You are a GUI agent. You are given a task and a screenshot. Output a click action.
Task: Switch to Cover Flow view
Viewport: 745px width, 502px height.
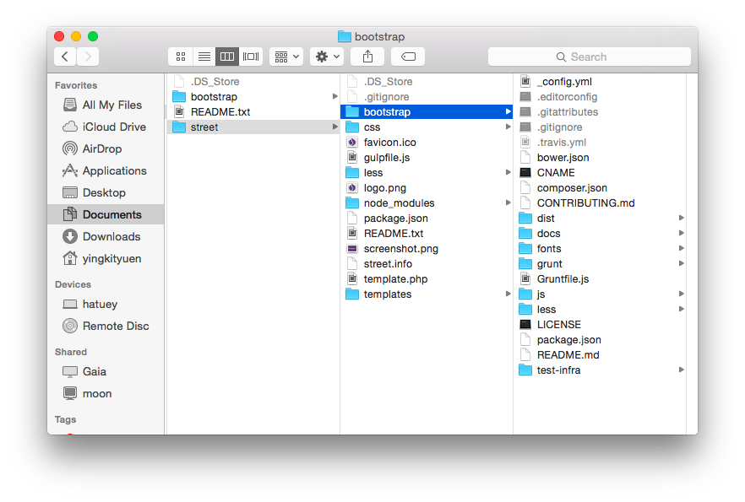click(x=251, y=57)
